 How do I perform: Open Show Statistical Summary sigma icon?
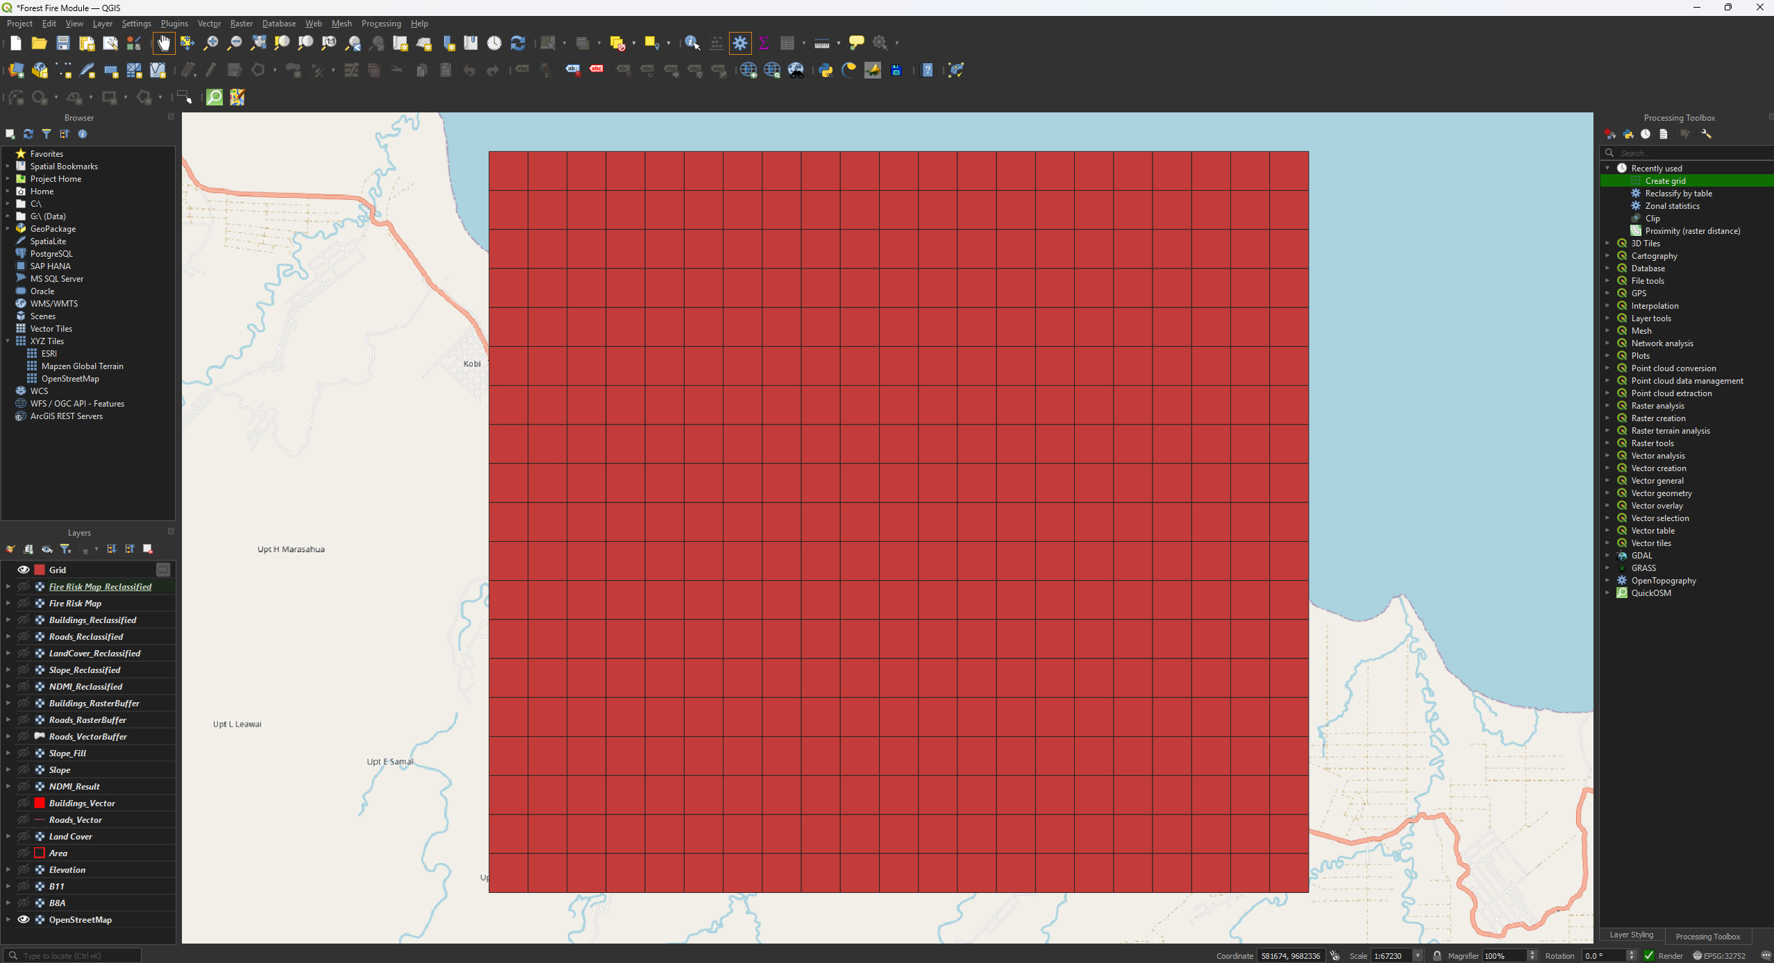(763, 43)
